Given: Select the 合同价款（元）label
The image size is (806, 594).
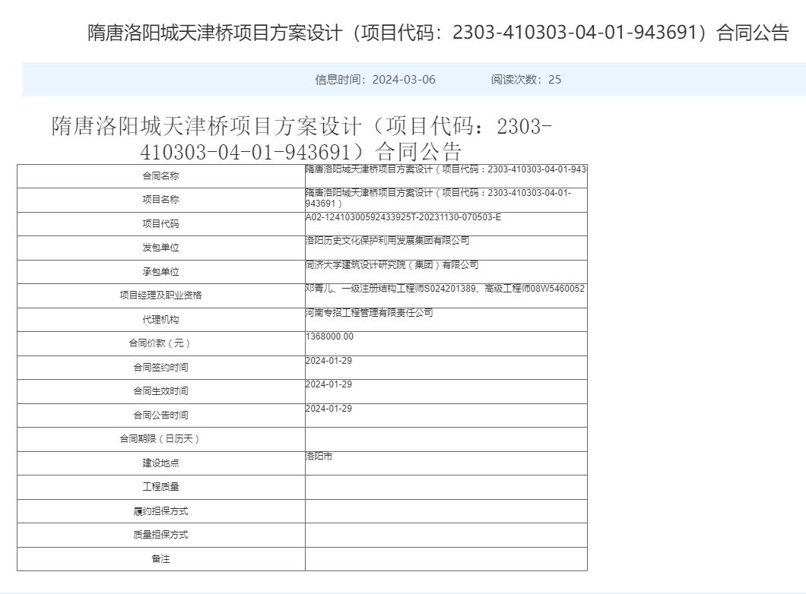Looking at the screenshot, I should [161, 343].
